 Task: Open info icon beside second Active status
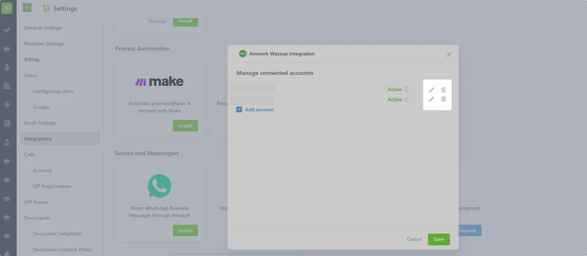pos(406,99)
